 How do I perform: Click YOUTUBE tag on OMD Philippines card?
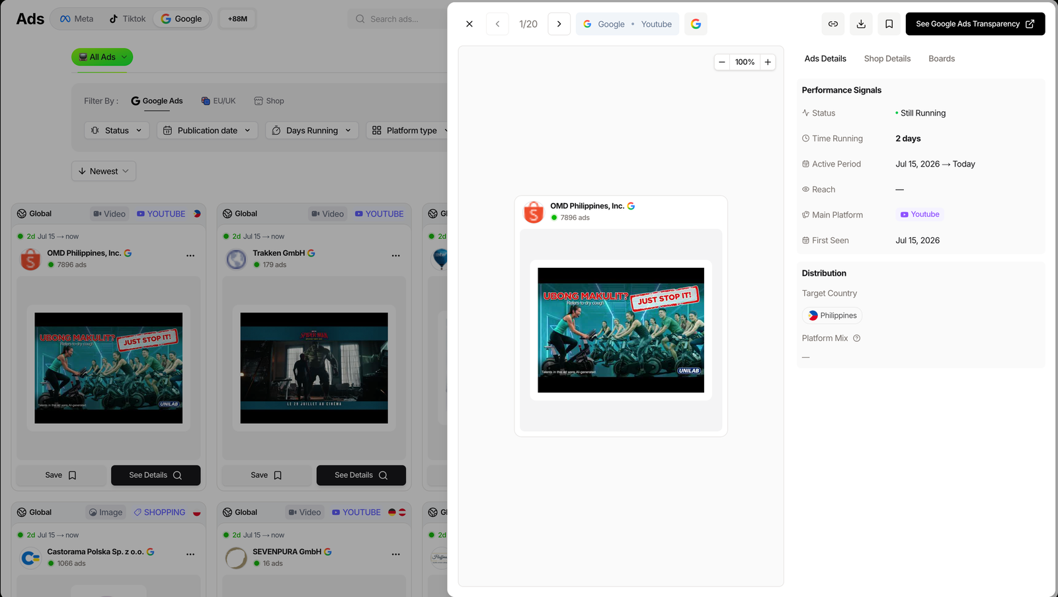tap(161, 214)
